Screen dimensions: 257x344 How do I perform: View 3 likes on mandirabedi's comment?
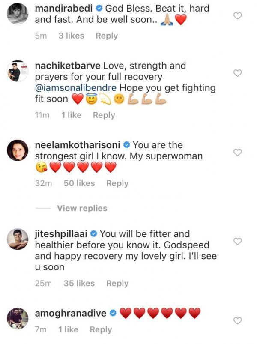pyautogui.click(x=71, y=36)
